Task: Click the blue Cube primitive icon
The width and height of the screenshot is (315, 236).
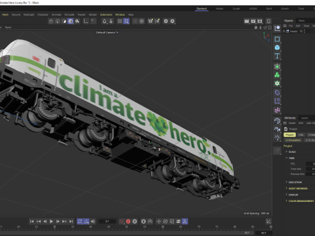Action: [x=277, y=47]
